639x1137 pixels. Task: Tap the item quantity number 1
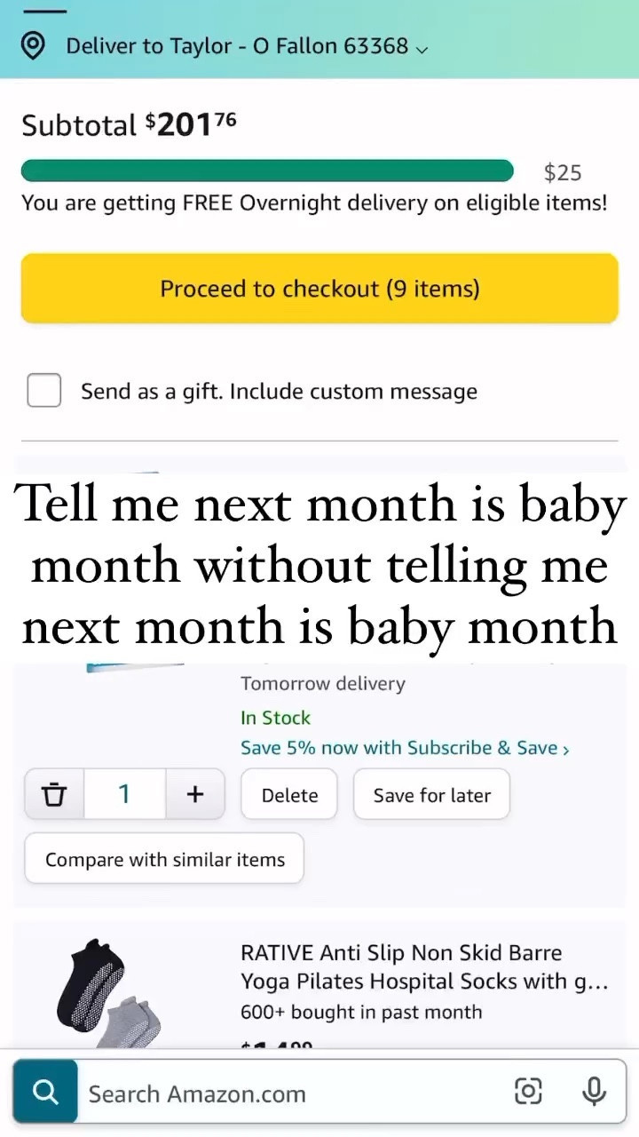pos(124,794)
